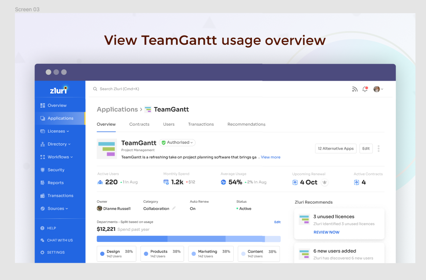Viewport: 426px width, 280px height.
Task: Click the Zluri logo in sidebar
Action: (x=59, y=89)
